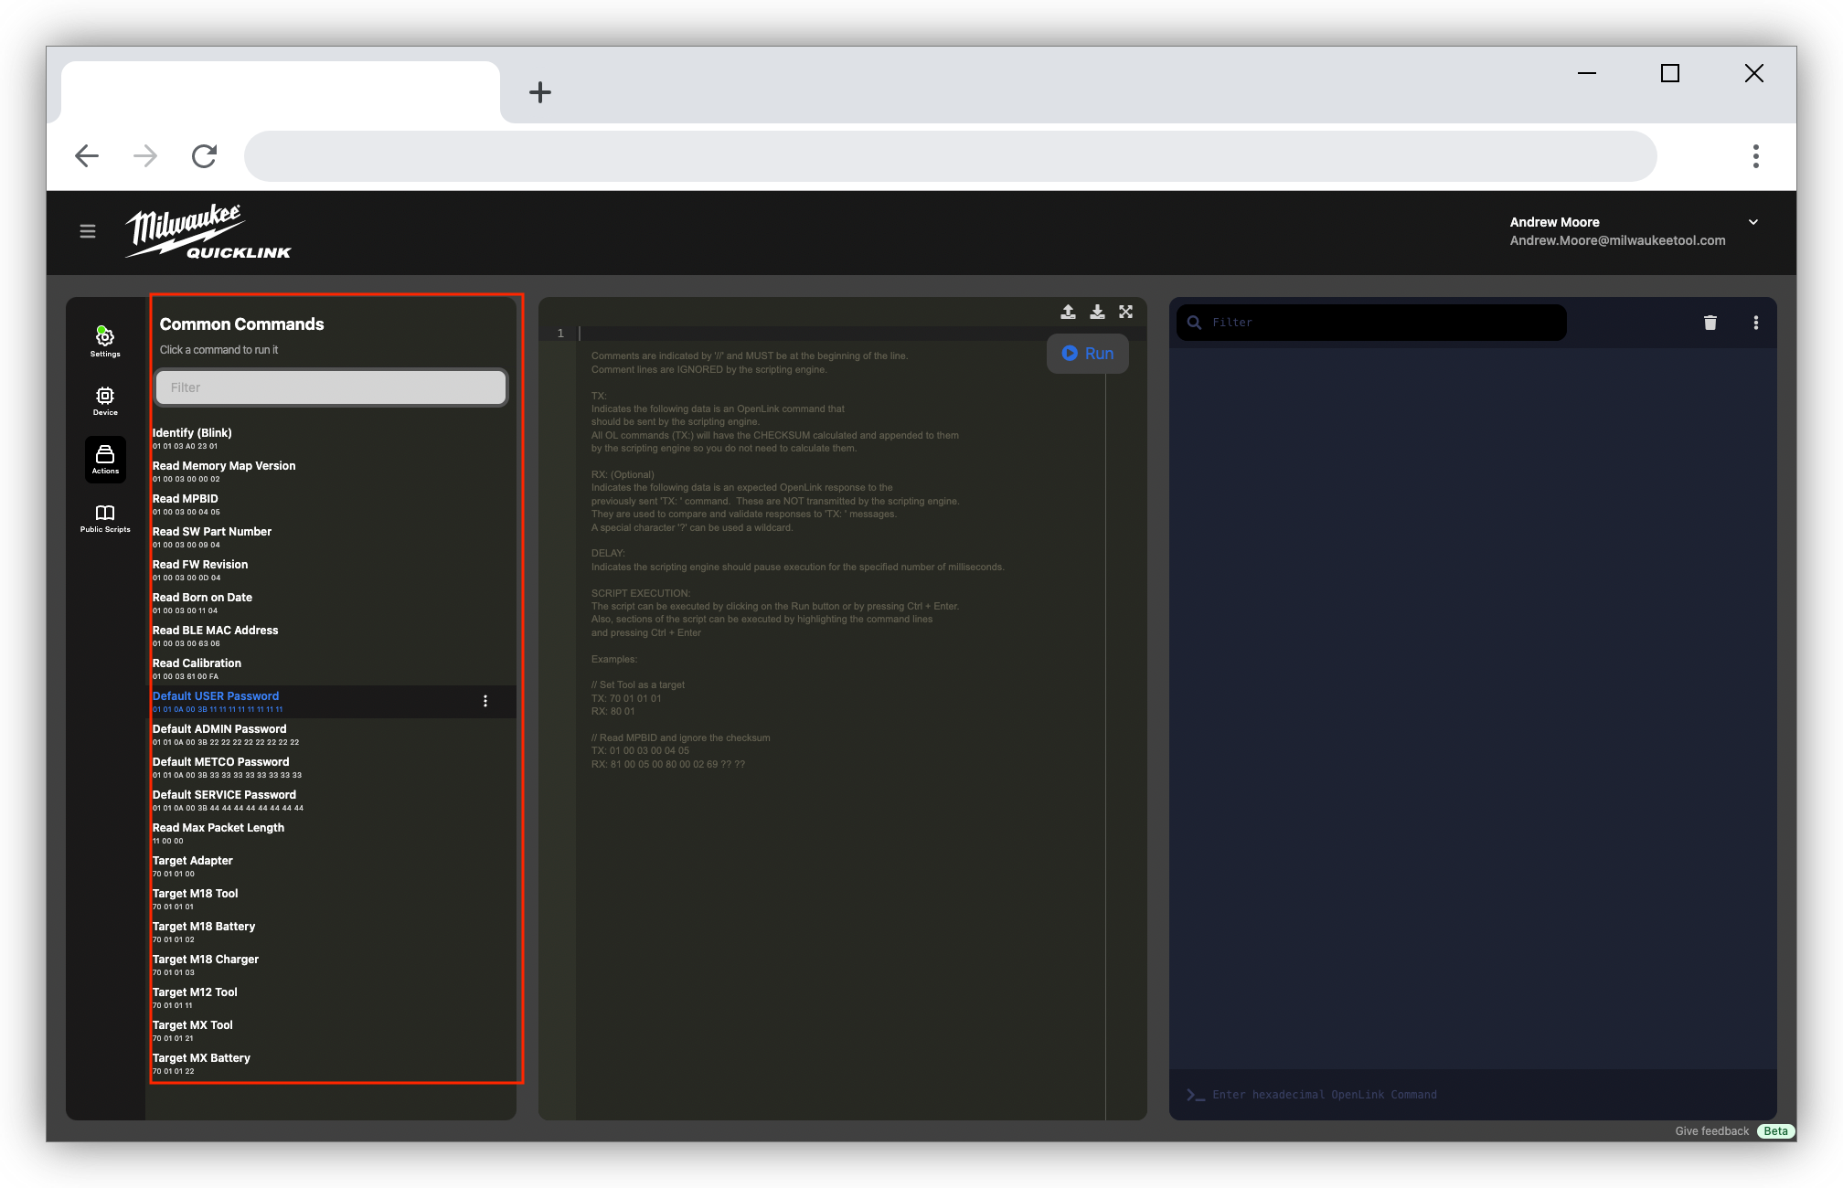Screen dimensions: 1843x1188
Task: Click the terminal prompt icon in log panel
Action: 1195,1095
